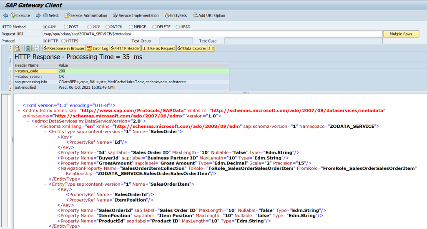Open the Data Explorer
Screen dimensions: 427x229
click(x=192, y=48)
